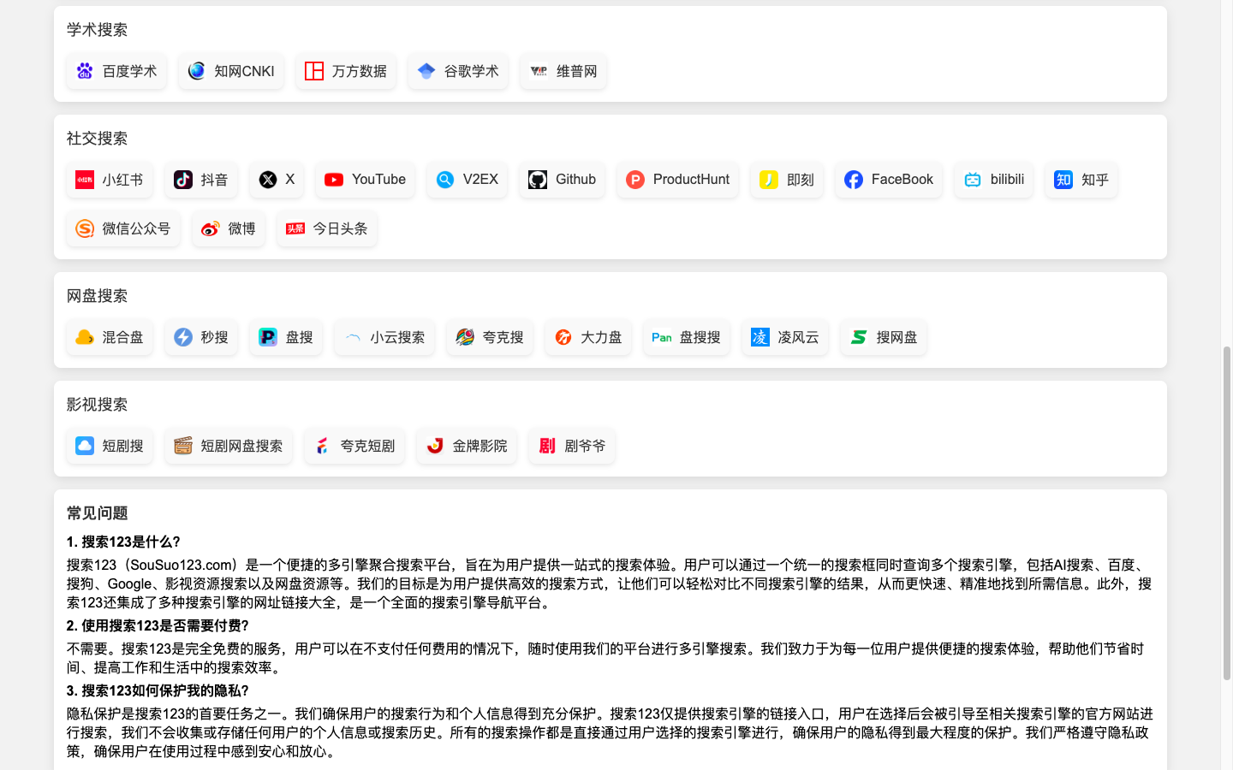Screen dimensions: 1233x770
Task: Click the 百度学术 paw icon
Action: 85,71
